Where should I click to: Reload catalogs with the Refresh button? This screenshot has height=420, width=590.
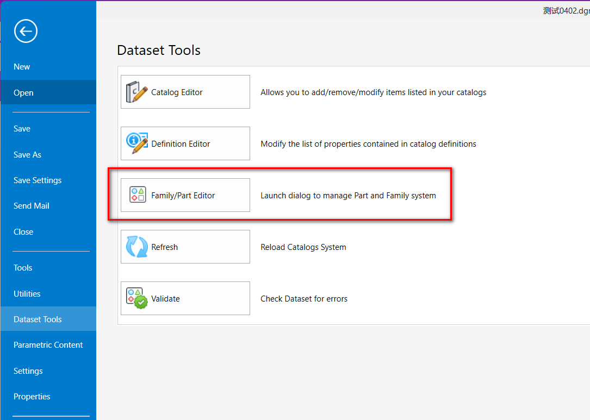click(185, 247)
